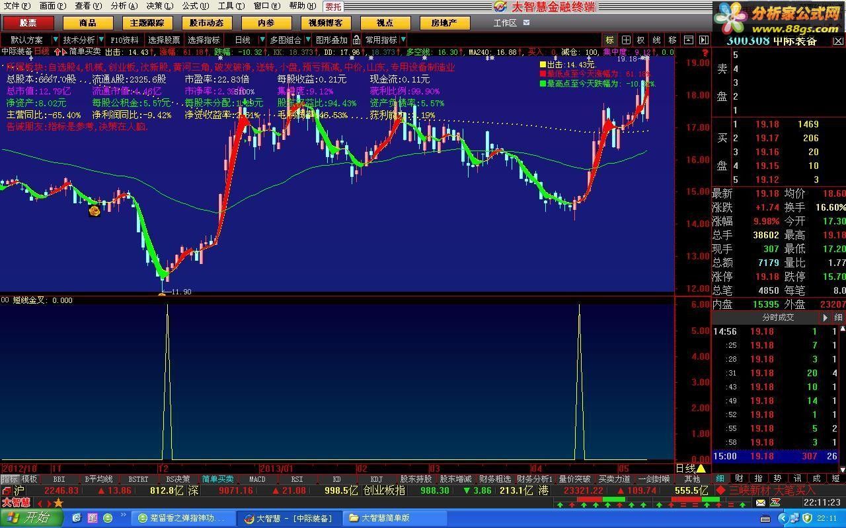Click the 股市动态 button
The width and height of the screenshot is (846, 528).
[x=206, y=23]
